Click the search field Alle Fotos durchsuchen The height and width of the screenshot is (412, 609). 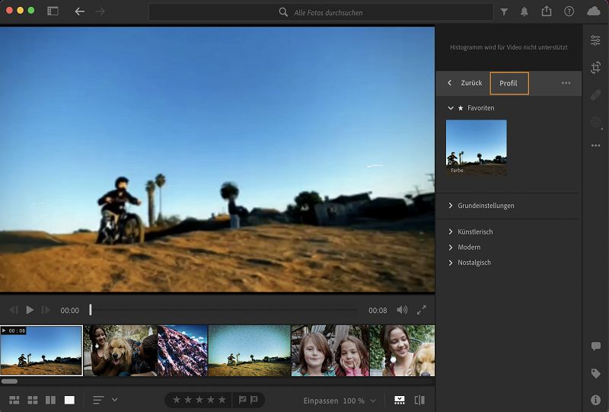[320, 12]
